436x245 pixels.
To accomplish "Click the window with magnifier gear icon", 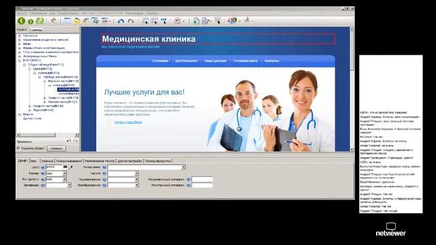I will coord(95,21).
